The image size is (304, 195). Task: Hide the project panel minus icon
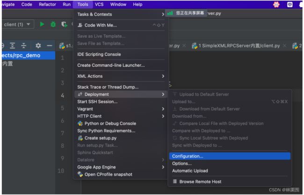pos(50,46)
